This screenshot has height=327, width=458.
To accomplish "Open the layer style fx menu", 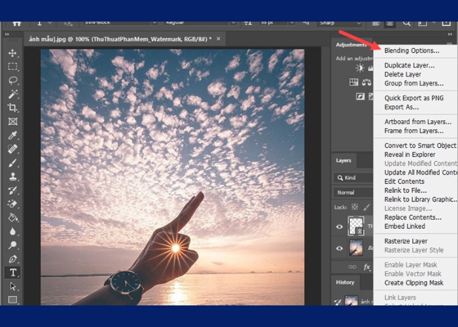I will [x=367, y=267].
